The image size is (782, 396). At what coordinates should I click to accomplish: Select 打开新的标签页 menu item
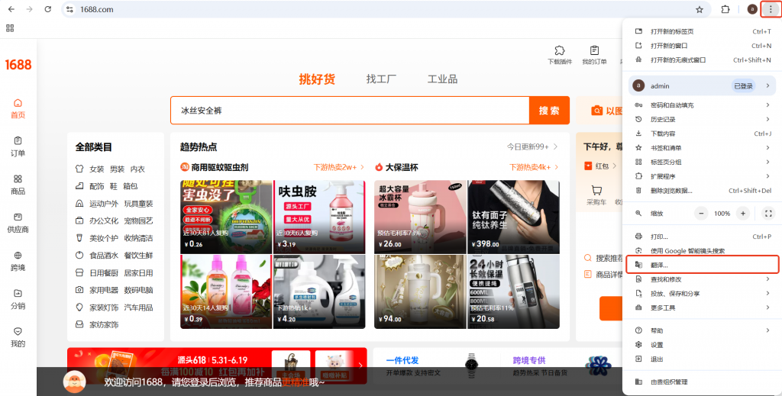(703, 31)
